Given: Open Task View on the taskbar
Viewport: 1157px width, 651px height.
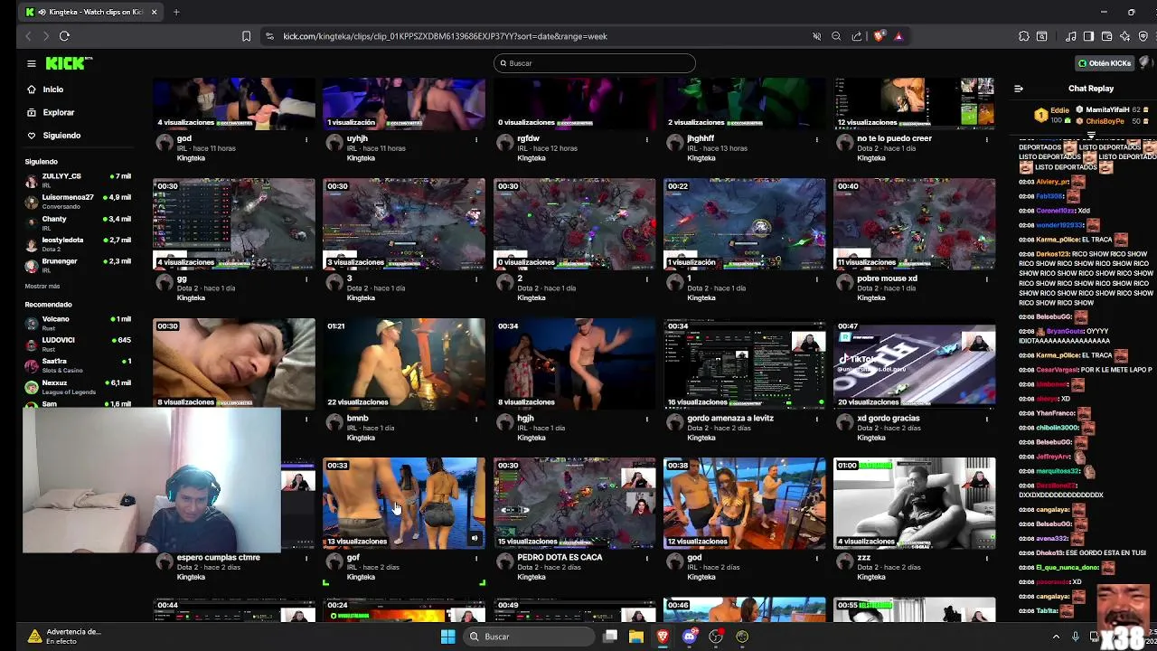Looking at the screenshot, I should 610,637.
